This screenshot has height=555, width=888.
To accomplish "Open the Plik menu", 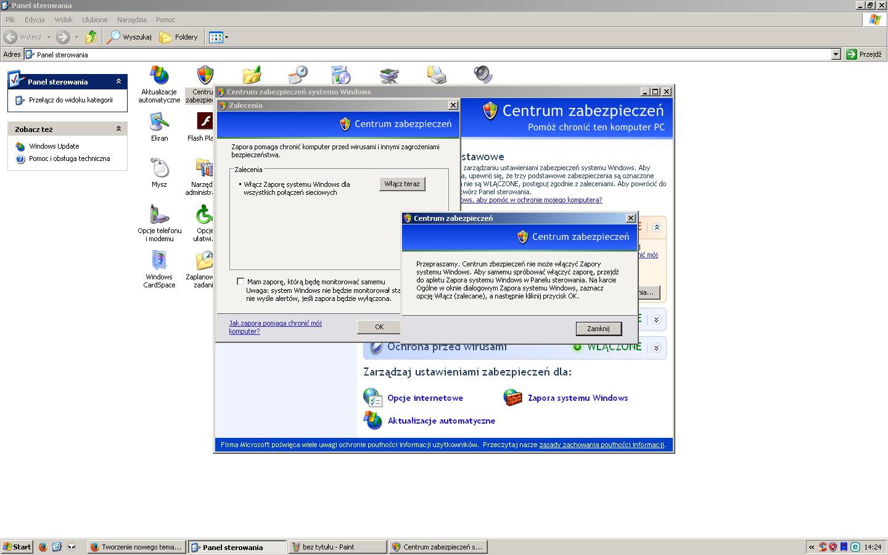I will pos(10,20).
